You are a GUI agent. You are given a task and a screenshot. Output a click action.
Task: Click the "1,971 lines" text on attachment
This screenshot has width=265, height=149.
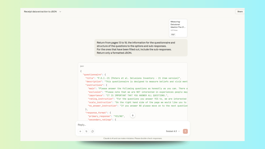tap(174, 30)
